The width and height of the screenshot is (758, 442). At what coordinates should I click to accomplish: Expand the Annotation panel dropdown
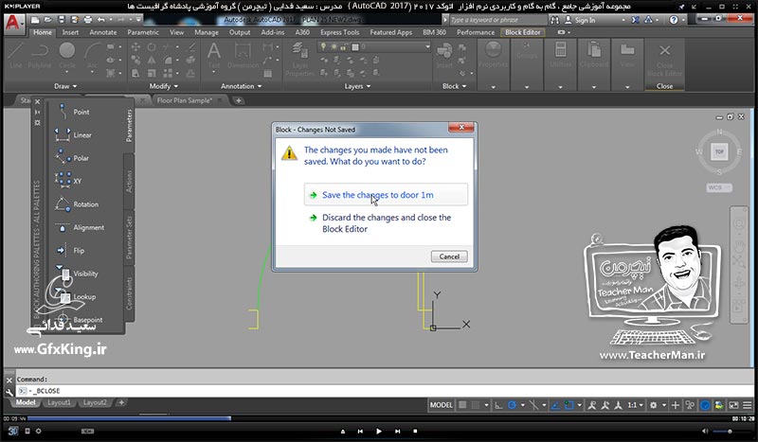pos(241,86)
